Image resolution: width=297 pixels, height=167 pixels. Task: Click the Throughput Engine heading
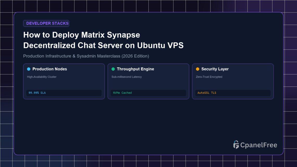pos(135,69)
